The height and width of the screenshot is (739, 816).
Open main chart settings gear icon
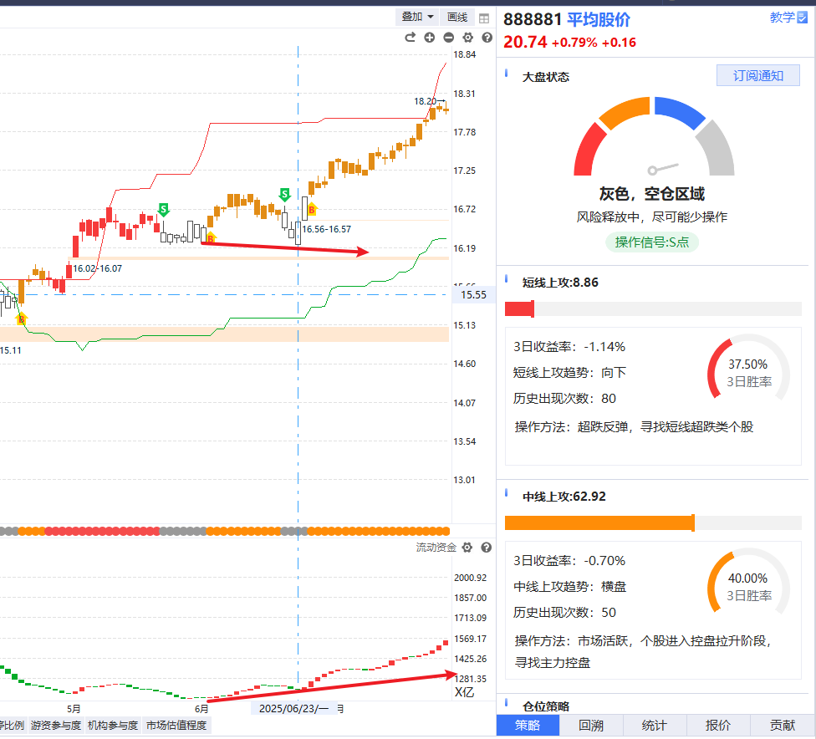[468, 37]
